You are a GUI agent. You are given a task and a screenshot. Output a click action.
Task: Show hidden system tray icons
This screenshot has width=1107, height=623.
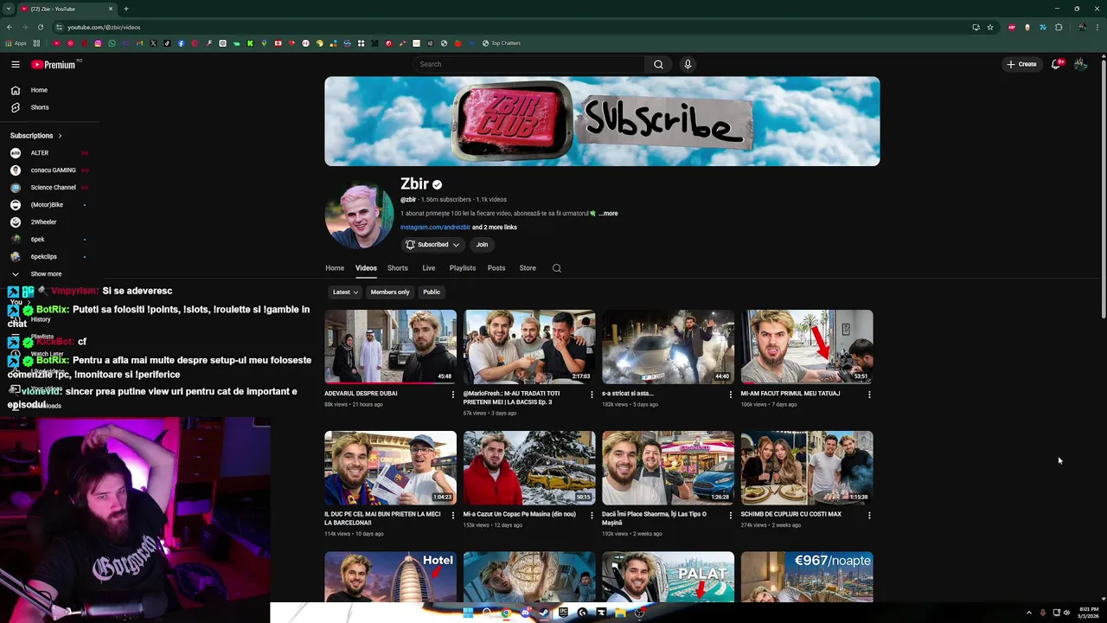point(1028,613)
